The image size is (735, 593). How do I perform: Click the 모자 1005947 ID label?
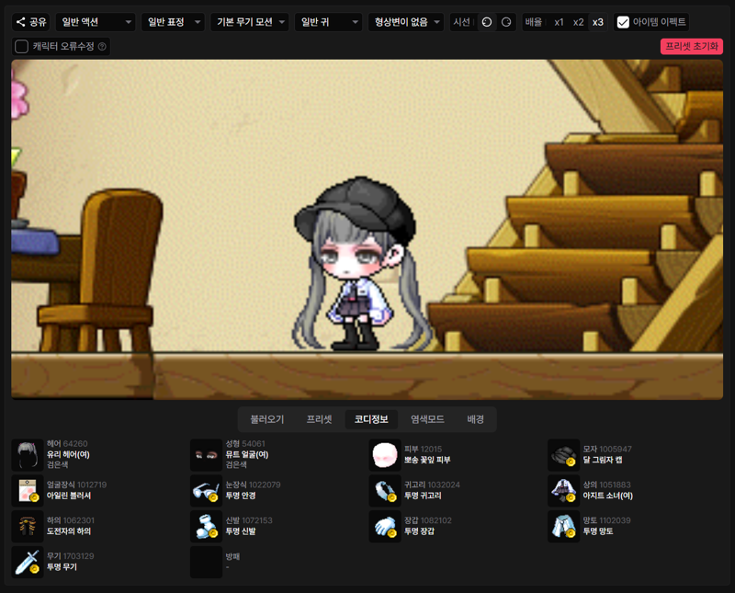coord(607,449)
